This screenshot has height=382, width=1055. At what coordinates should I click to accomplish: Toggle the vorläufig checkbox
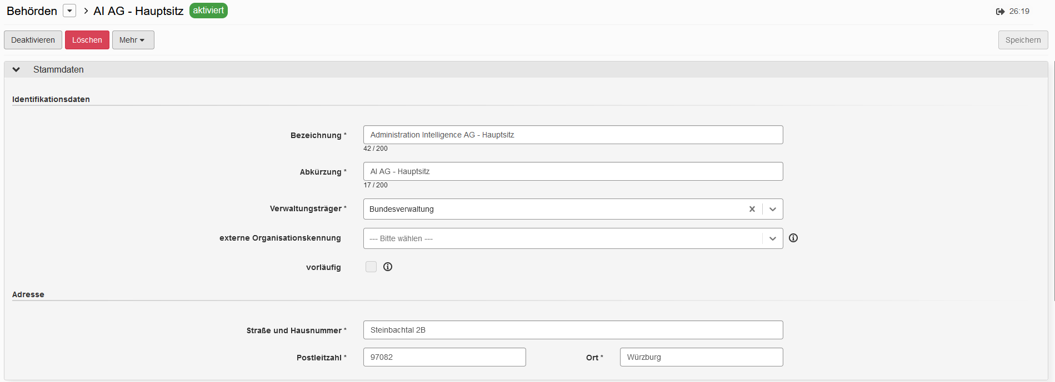coord(371,267)
